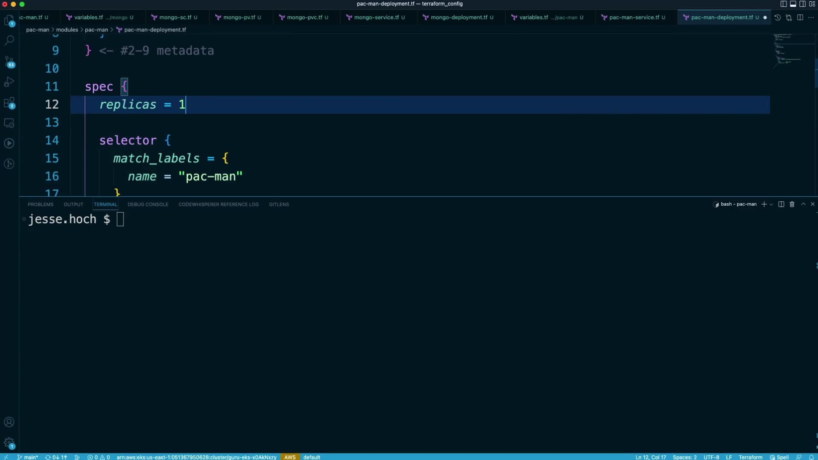Open the Source Control view
This screenshot has width=818, height=460.
[x=9, y=61]
